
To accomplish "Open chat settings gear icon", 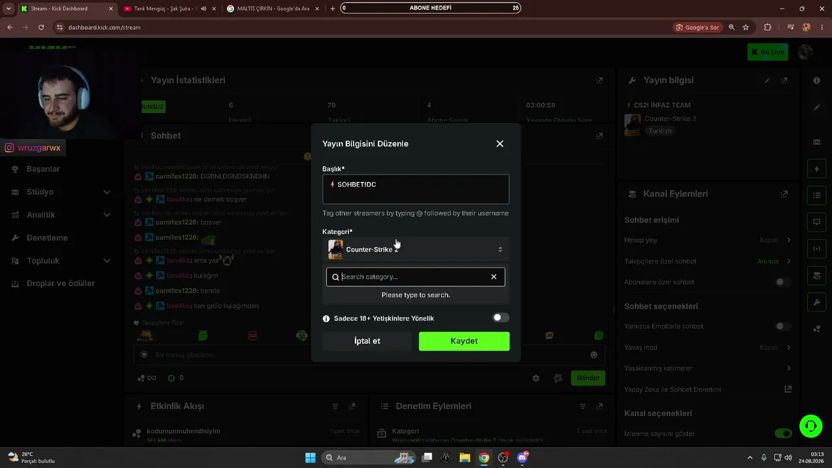I will 536,378.
